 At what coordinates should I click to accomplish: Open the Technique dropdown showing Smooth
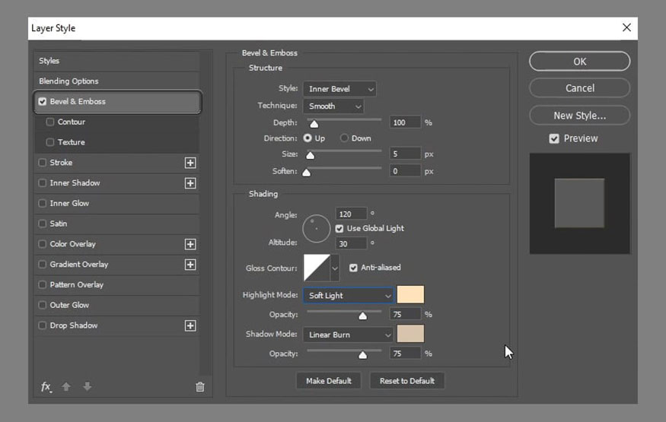click(x=333, y=106)
